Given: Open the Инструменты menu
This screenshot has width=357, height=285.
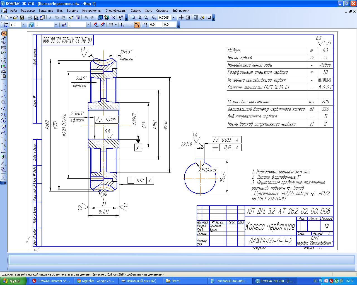Looking at the screenshot, I should [92, 11].
